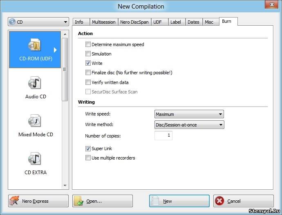This screenshot has width=282, height=215.
Task: Open the CD disc type dropdown
Action: point(38,22)
